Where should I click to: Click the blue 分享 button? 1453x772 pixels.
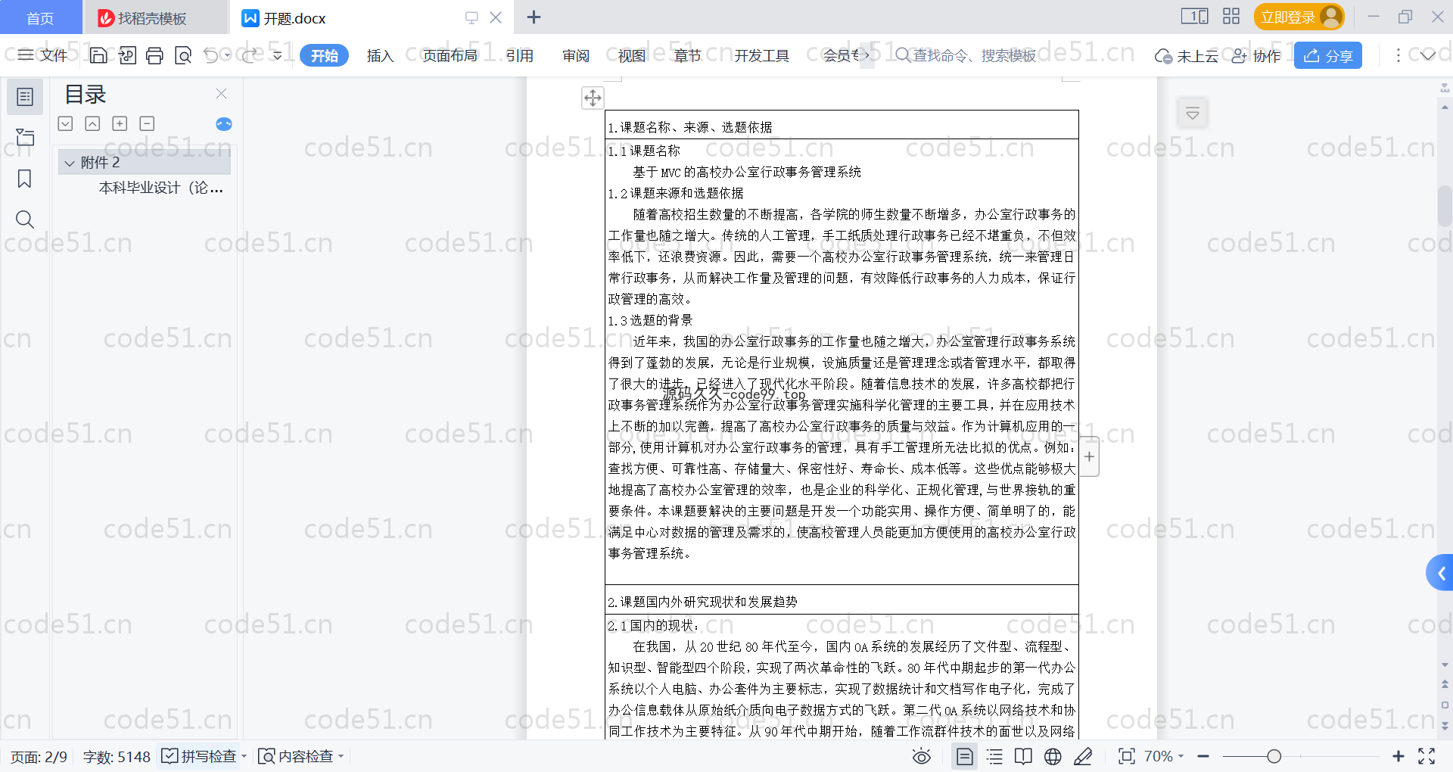(x=1328, y=55)
